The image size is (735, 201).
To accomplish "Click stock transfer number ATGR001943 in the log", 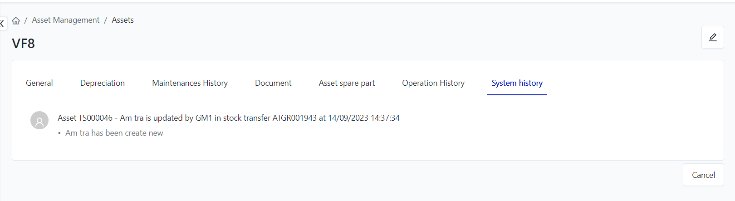I will pyautogui.click(x=294, y=118).
